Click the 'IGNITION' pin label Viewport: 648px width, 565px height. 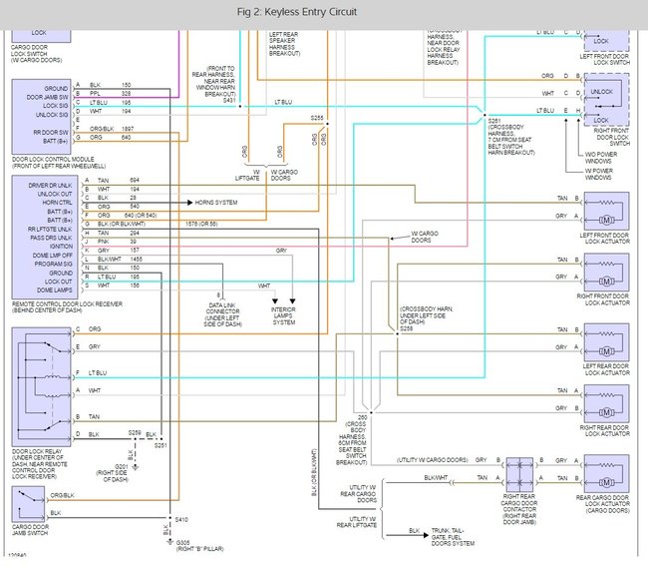click(61, 247)
